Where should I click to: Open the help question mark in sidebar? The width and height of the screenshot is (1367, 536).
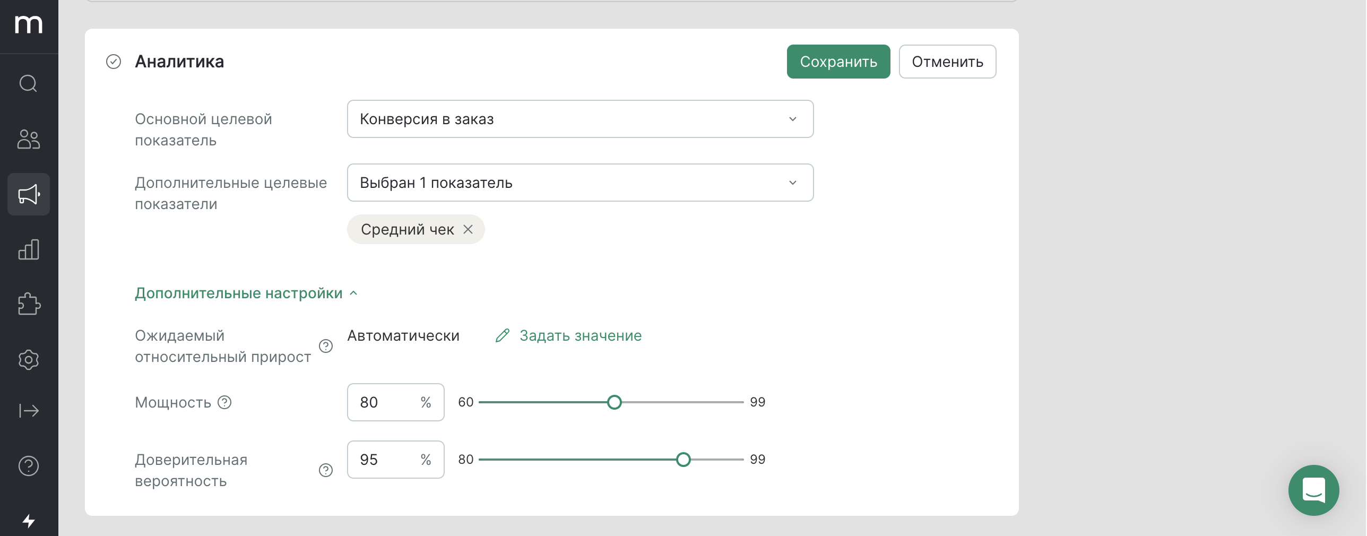pyautogui.click(x=29, y=466)
